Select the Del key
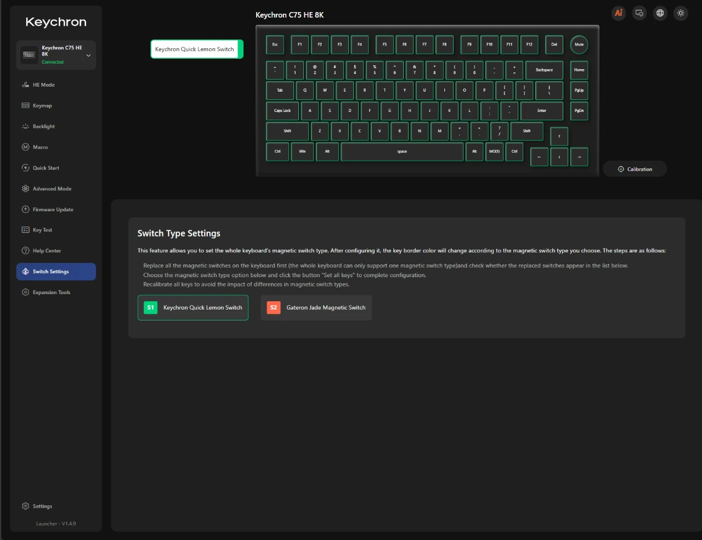This screenshot has height=540, width=702. pos(554,44)
